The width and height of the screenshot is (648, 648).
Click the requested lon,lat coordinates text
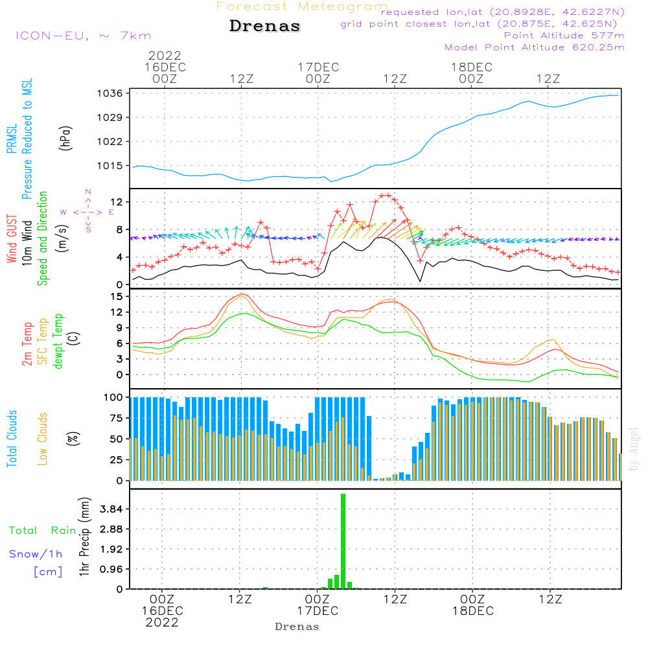[503, 12]
